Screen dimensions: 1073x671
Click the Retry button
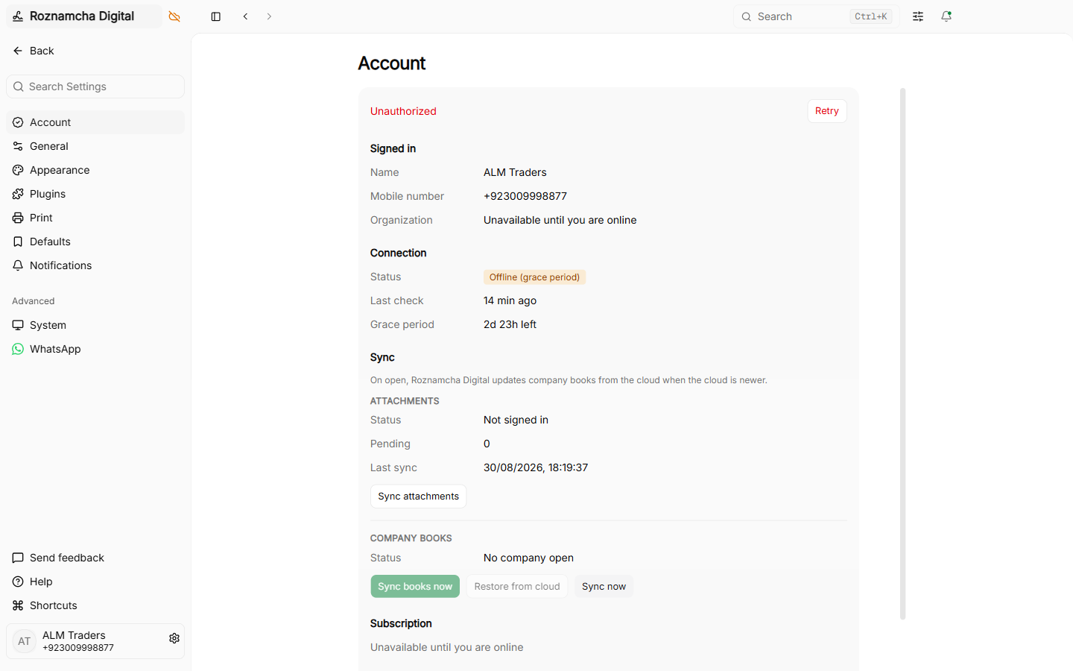click(x=827, y=111)
